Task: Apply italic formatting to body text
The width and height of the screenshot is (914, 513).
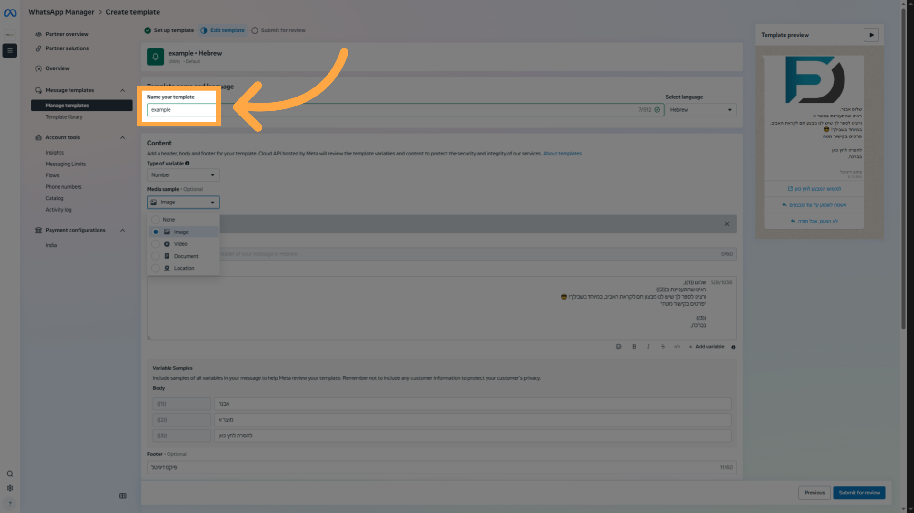Action: [648, 347]
